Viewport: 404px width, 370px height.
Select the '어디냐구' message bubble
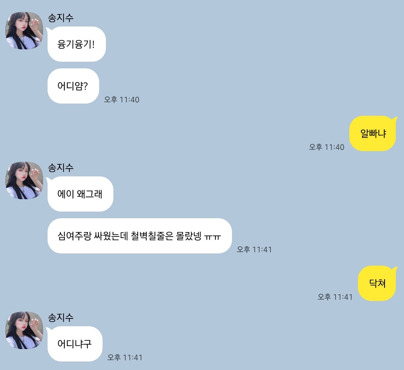pos(75,344)
